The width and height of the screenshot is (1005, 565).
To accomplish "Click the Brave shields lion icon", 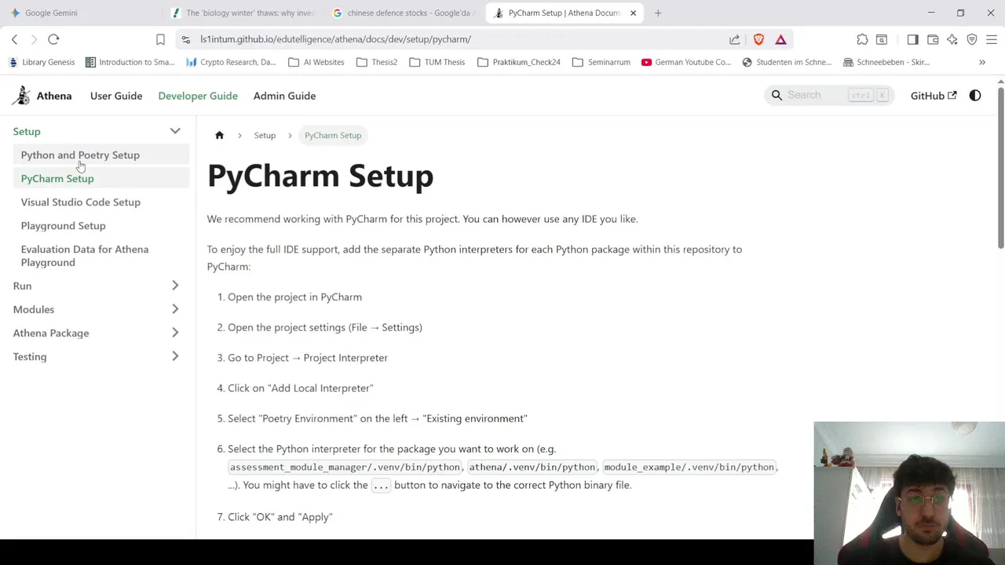I will [x=758, y=39].
